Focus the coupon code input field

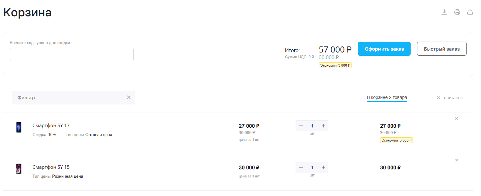[72, 54]
